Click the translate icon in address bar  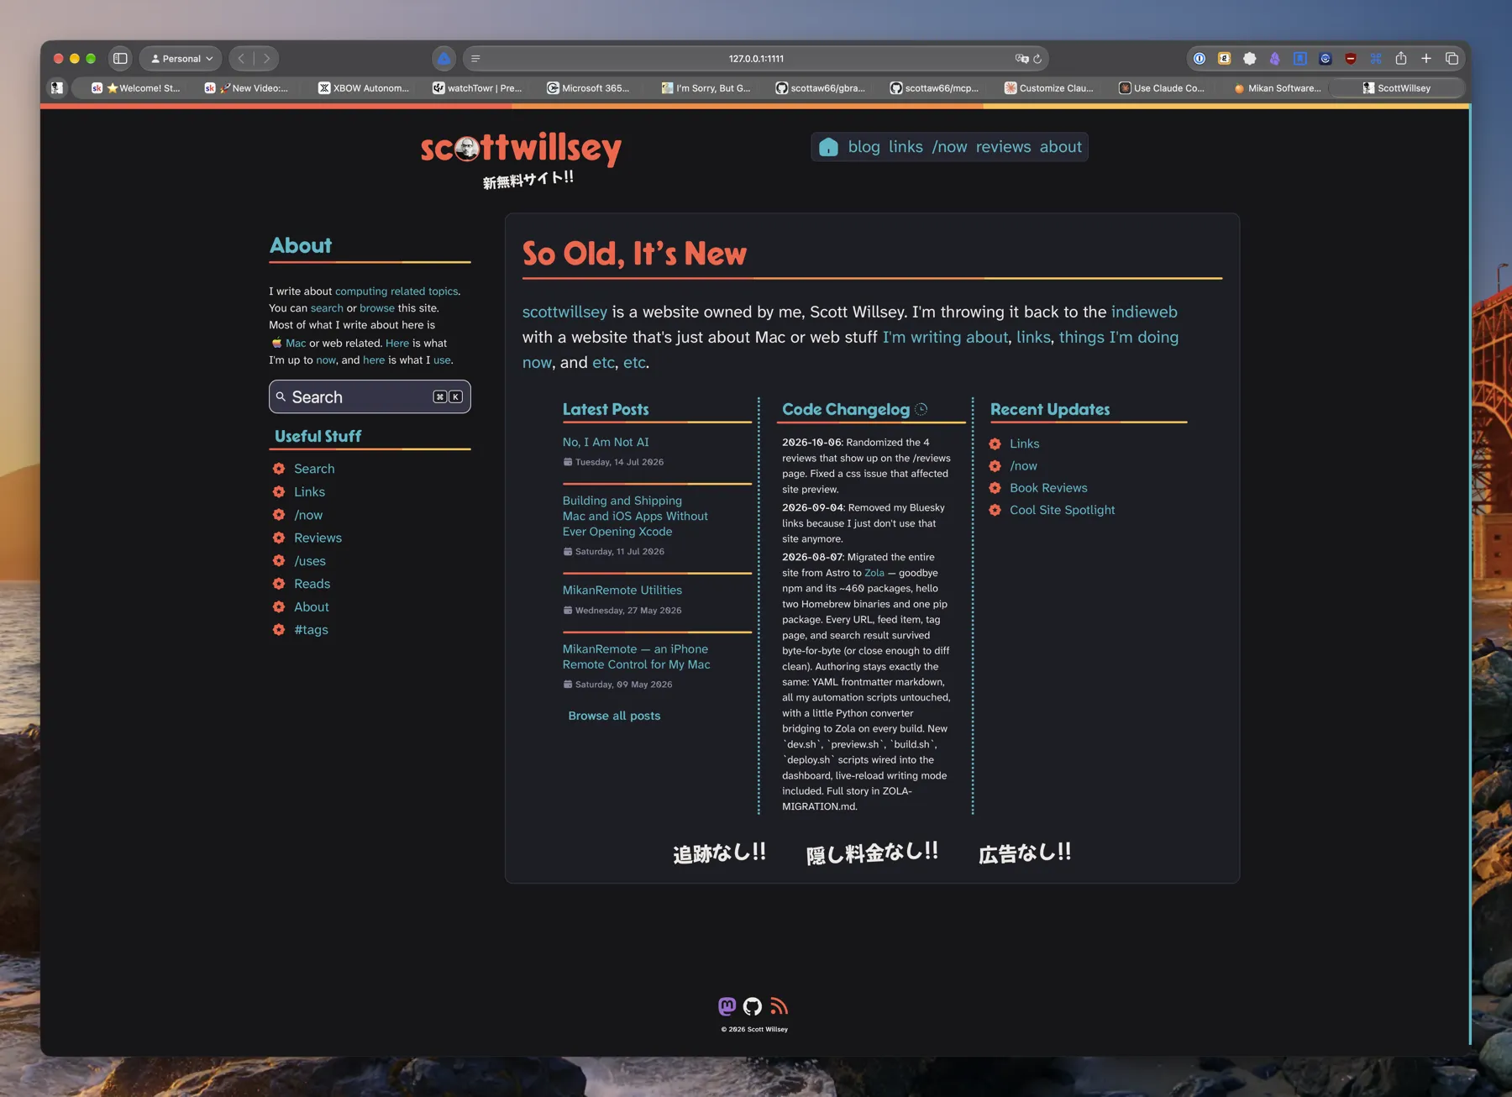pos(1021,59)
